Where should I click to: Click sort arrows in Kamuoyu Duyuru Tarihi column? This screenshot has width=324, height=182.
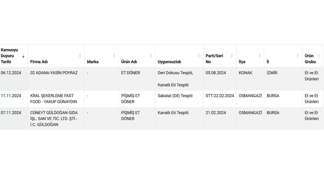23,56
